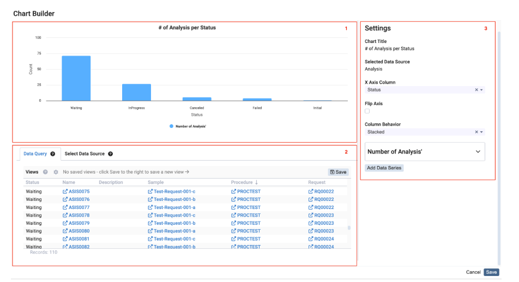Click the table vertical scrollbar thumb
The height and width of the screenshot is (282, 519).
(x=349, y=228)
